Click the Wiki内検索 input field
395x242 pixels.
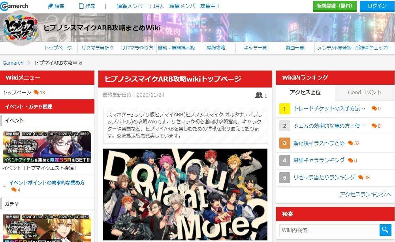click(x=329, y=230)
